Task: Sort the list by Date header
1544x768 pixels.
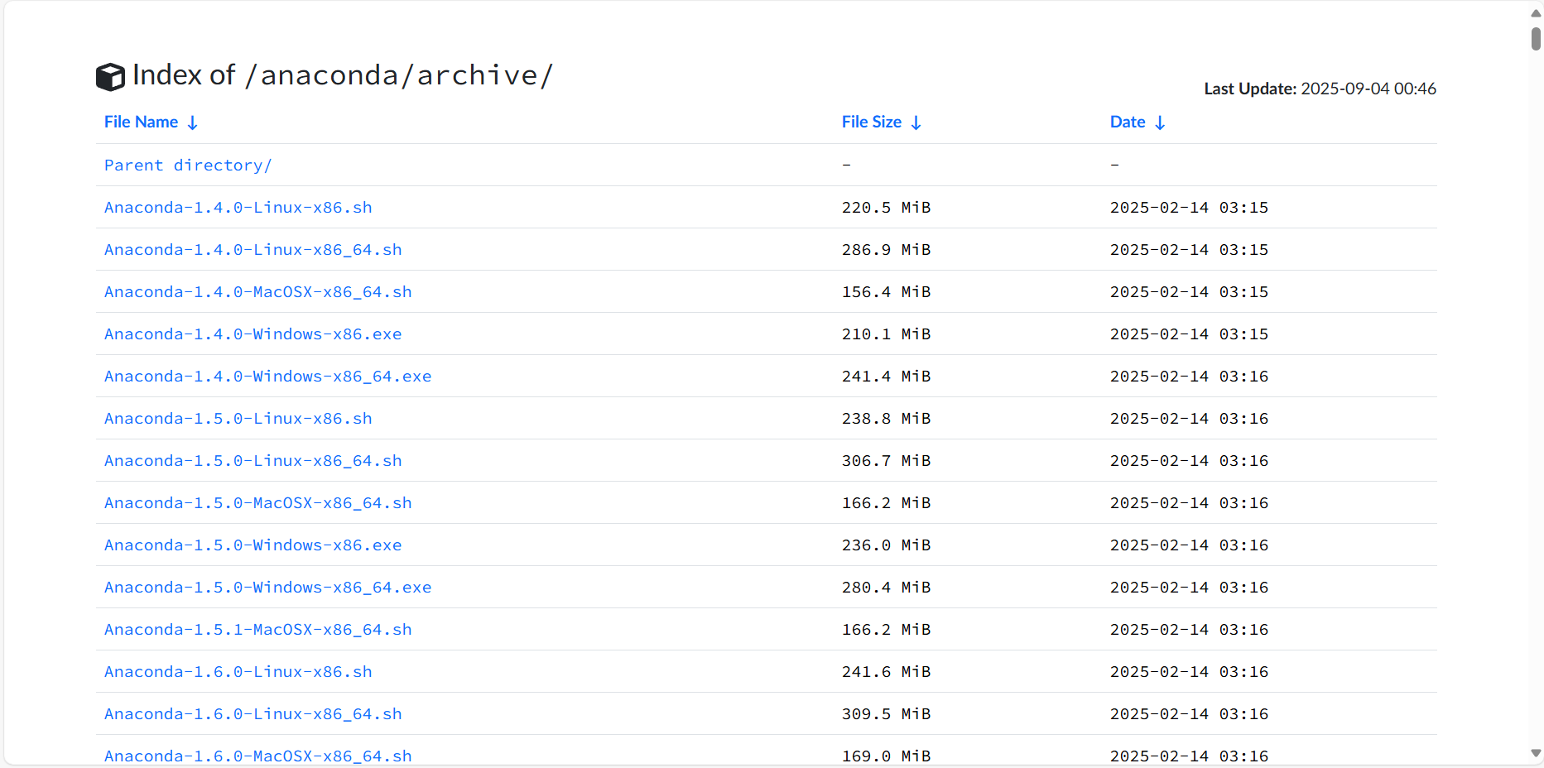Action: 1127,122
